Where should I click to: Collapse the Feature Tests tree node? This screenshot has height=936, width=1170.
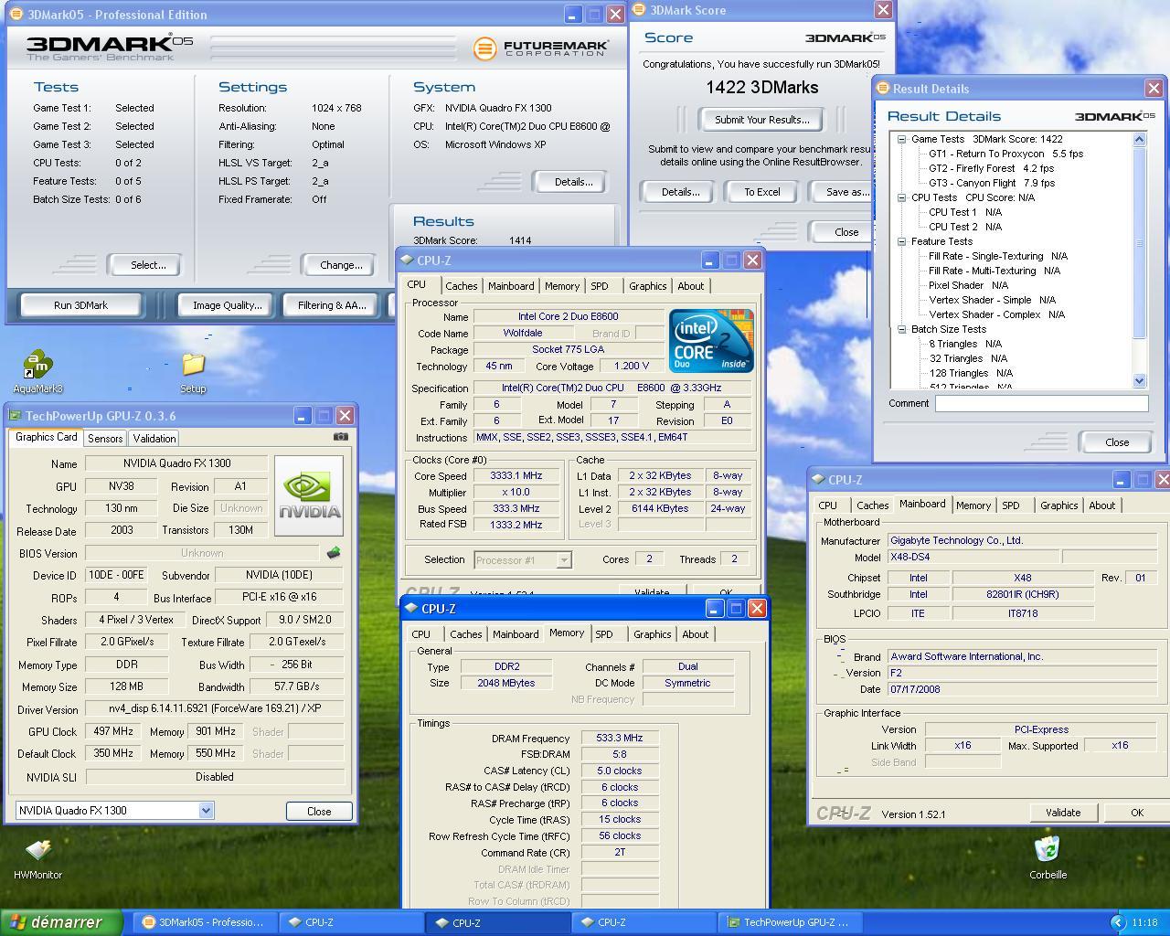(x=901, y=241)
